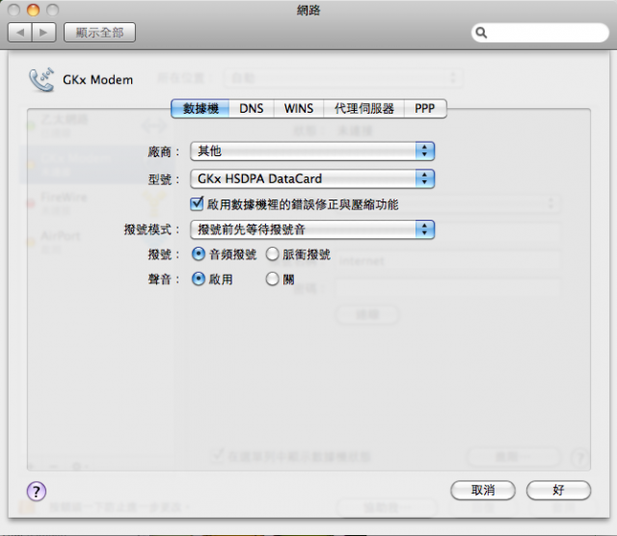
Task: Open the 代理伺服器 tab
Action: pos(364,108)
